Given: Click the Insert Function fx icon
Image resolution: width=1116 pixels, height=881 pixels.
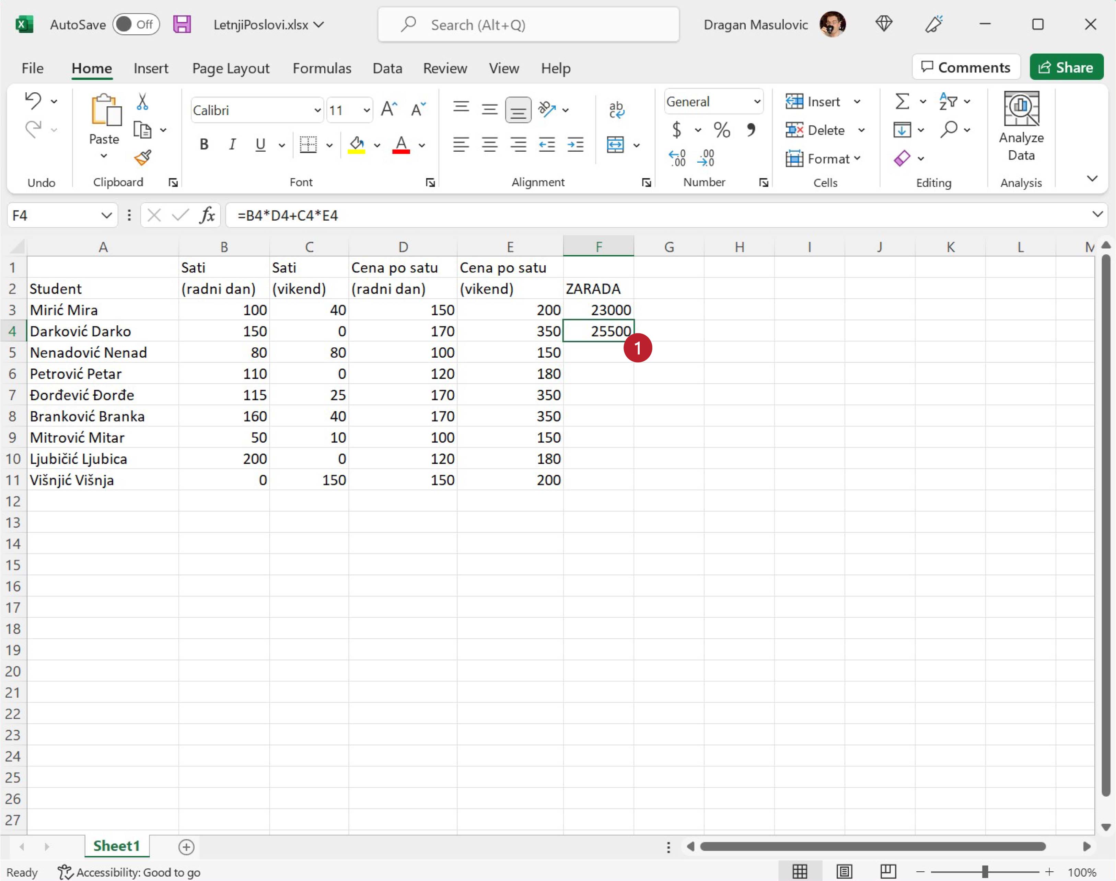Looking at the screenshot, I should (207, 215).
